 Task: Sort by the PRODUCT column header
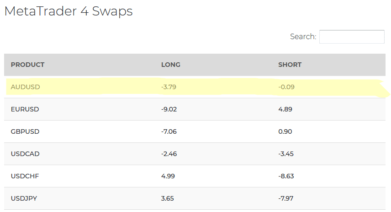pyautogui.click(x=28, y=65)
